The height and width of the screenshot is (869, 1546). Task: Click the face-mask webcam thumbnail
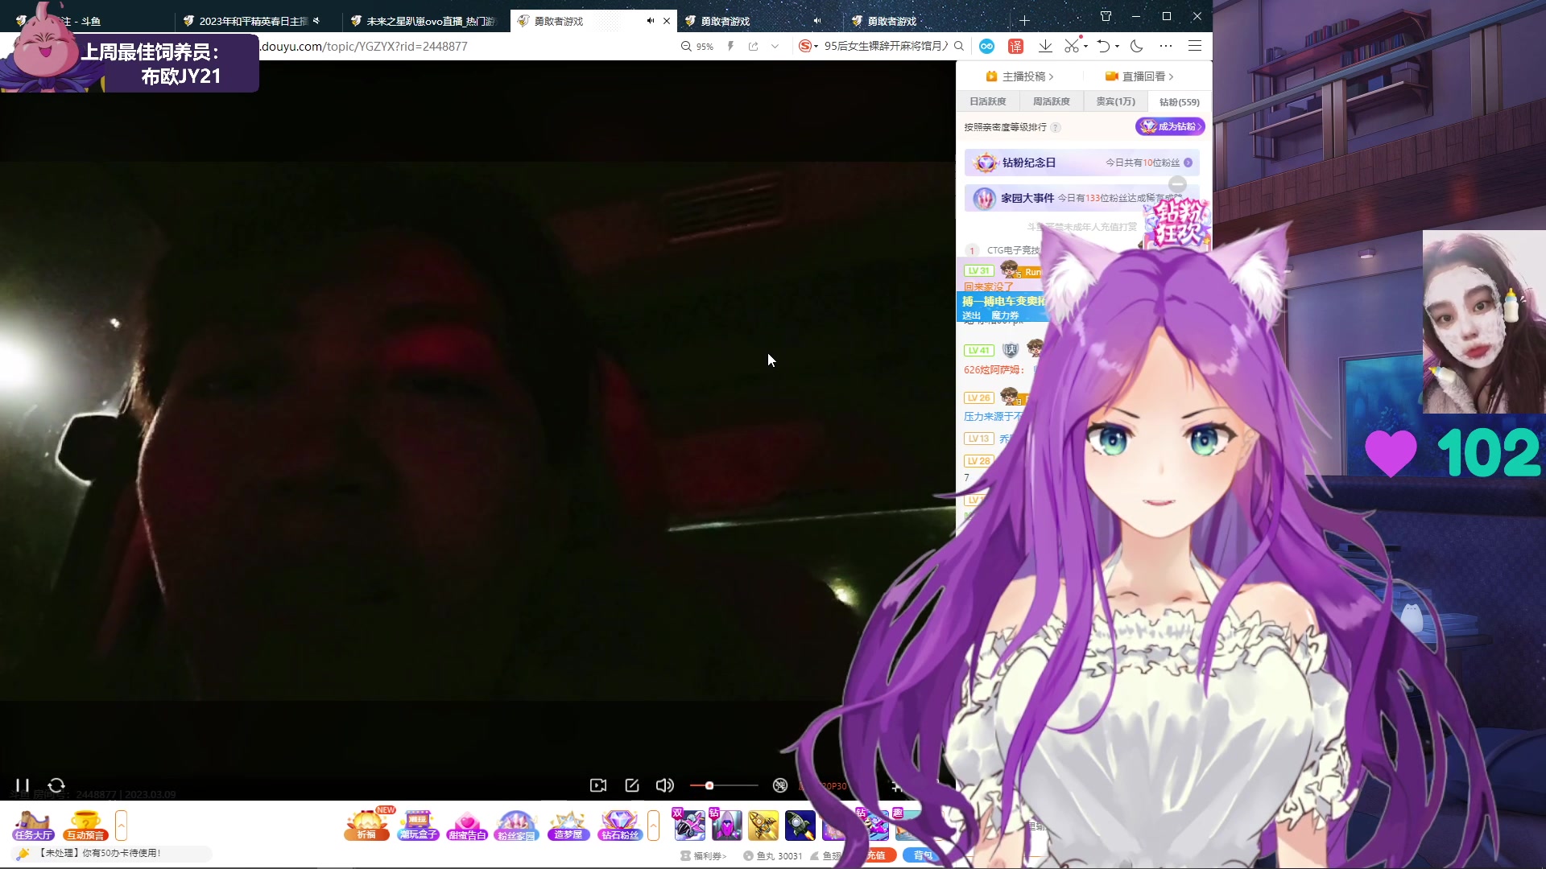[x=1484, y=322]
